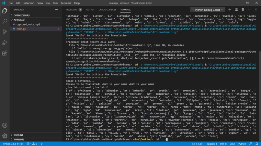Change encoding via UTF-8
This screenshot has width=261, height=146.
(x=223, y=144)
